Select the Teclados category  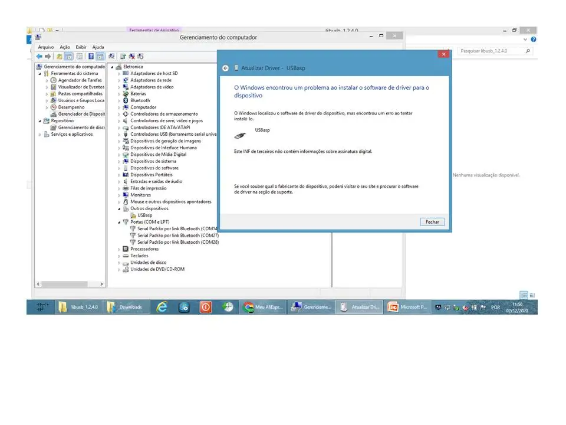click(139, 256)
